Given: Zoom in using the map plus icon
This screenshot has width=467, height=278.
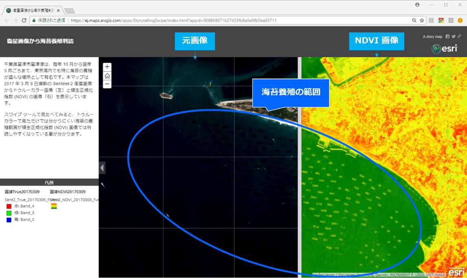Looking at the screenshot, I should (x=107, y=66).
